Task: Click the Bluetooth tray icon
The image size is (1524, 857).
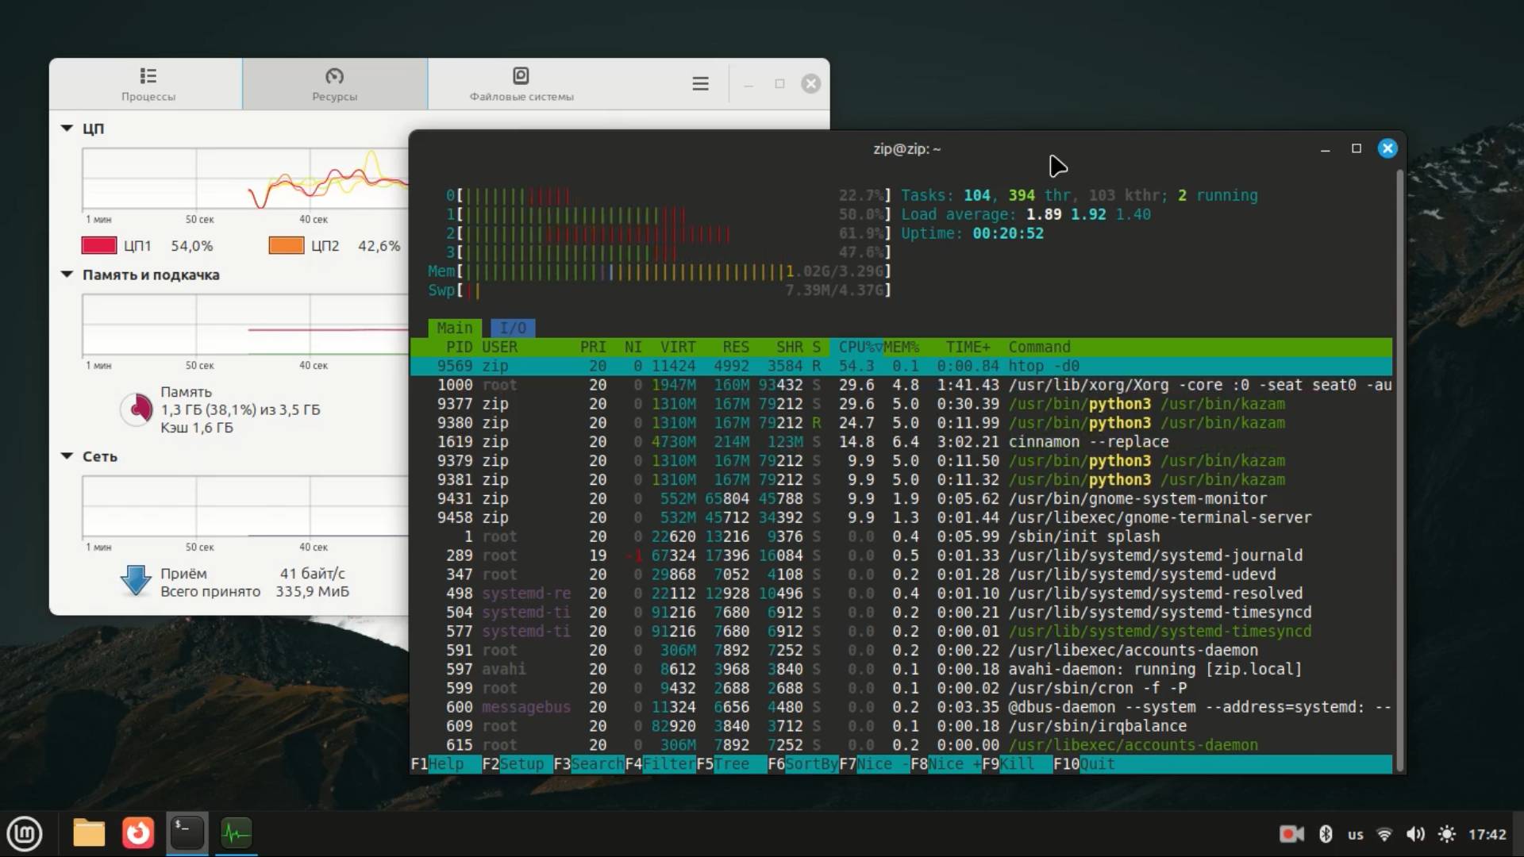Action: coord(1325,834)
